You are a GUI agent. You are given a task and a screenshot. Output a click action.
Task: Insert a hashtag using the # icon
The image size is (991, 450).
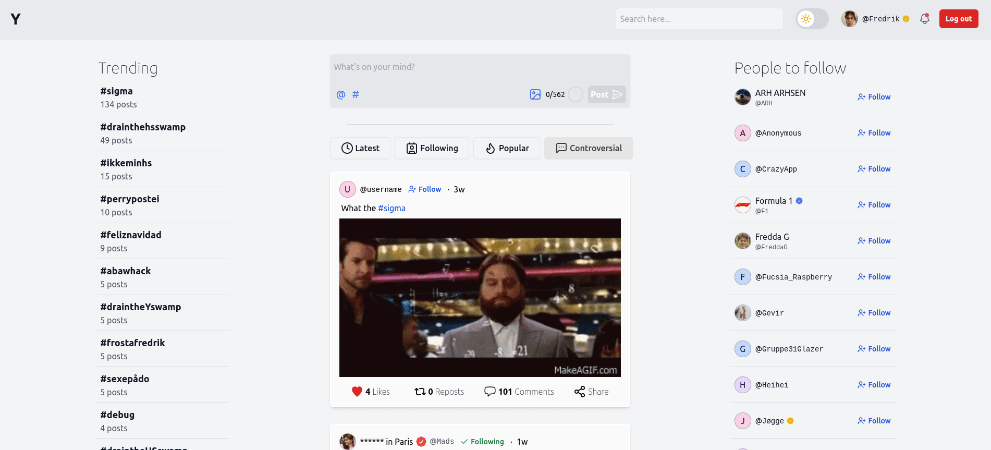pos(356,94)
